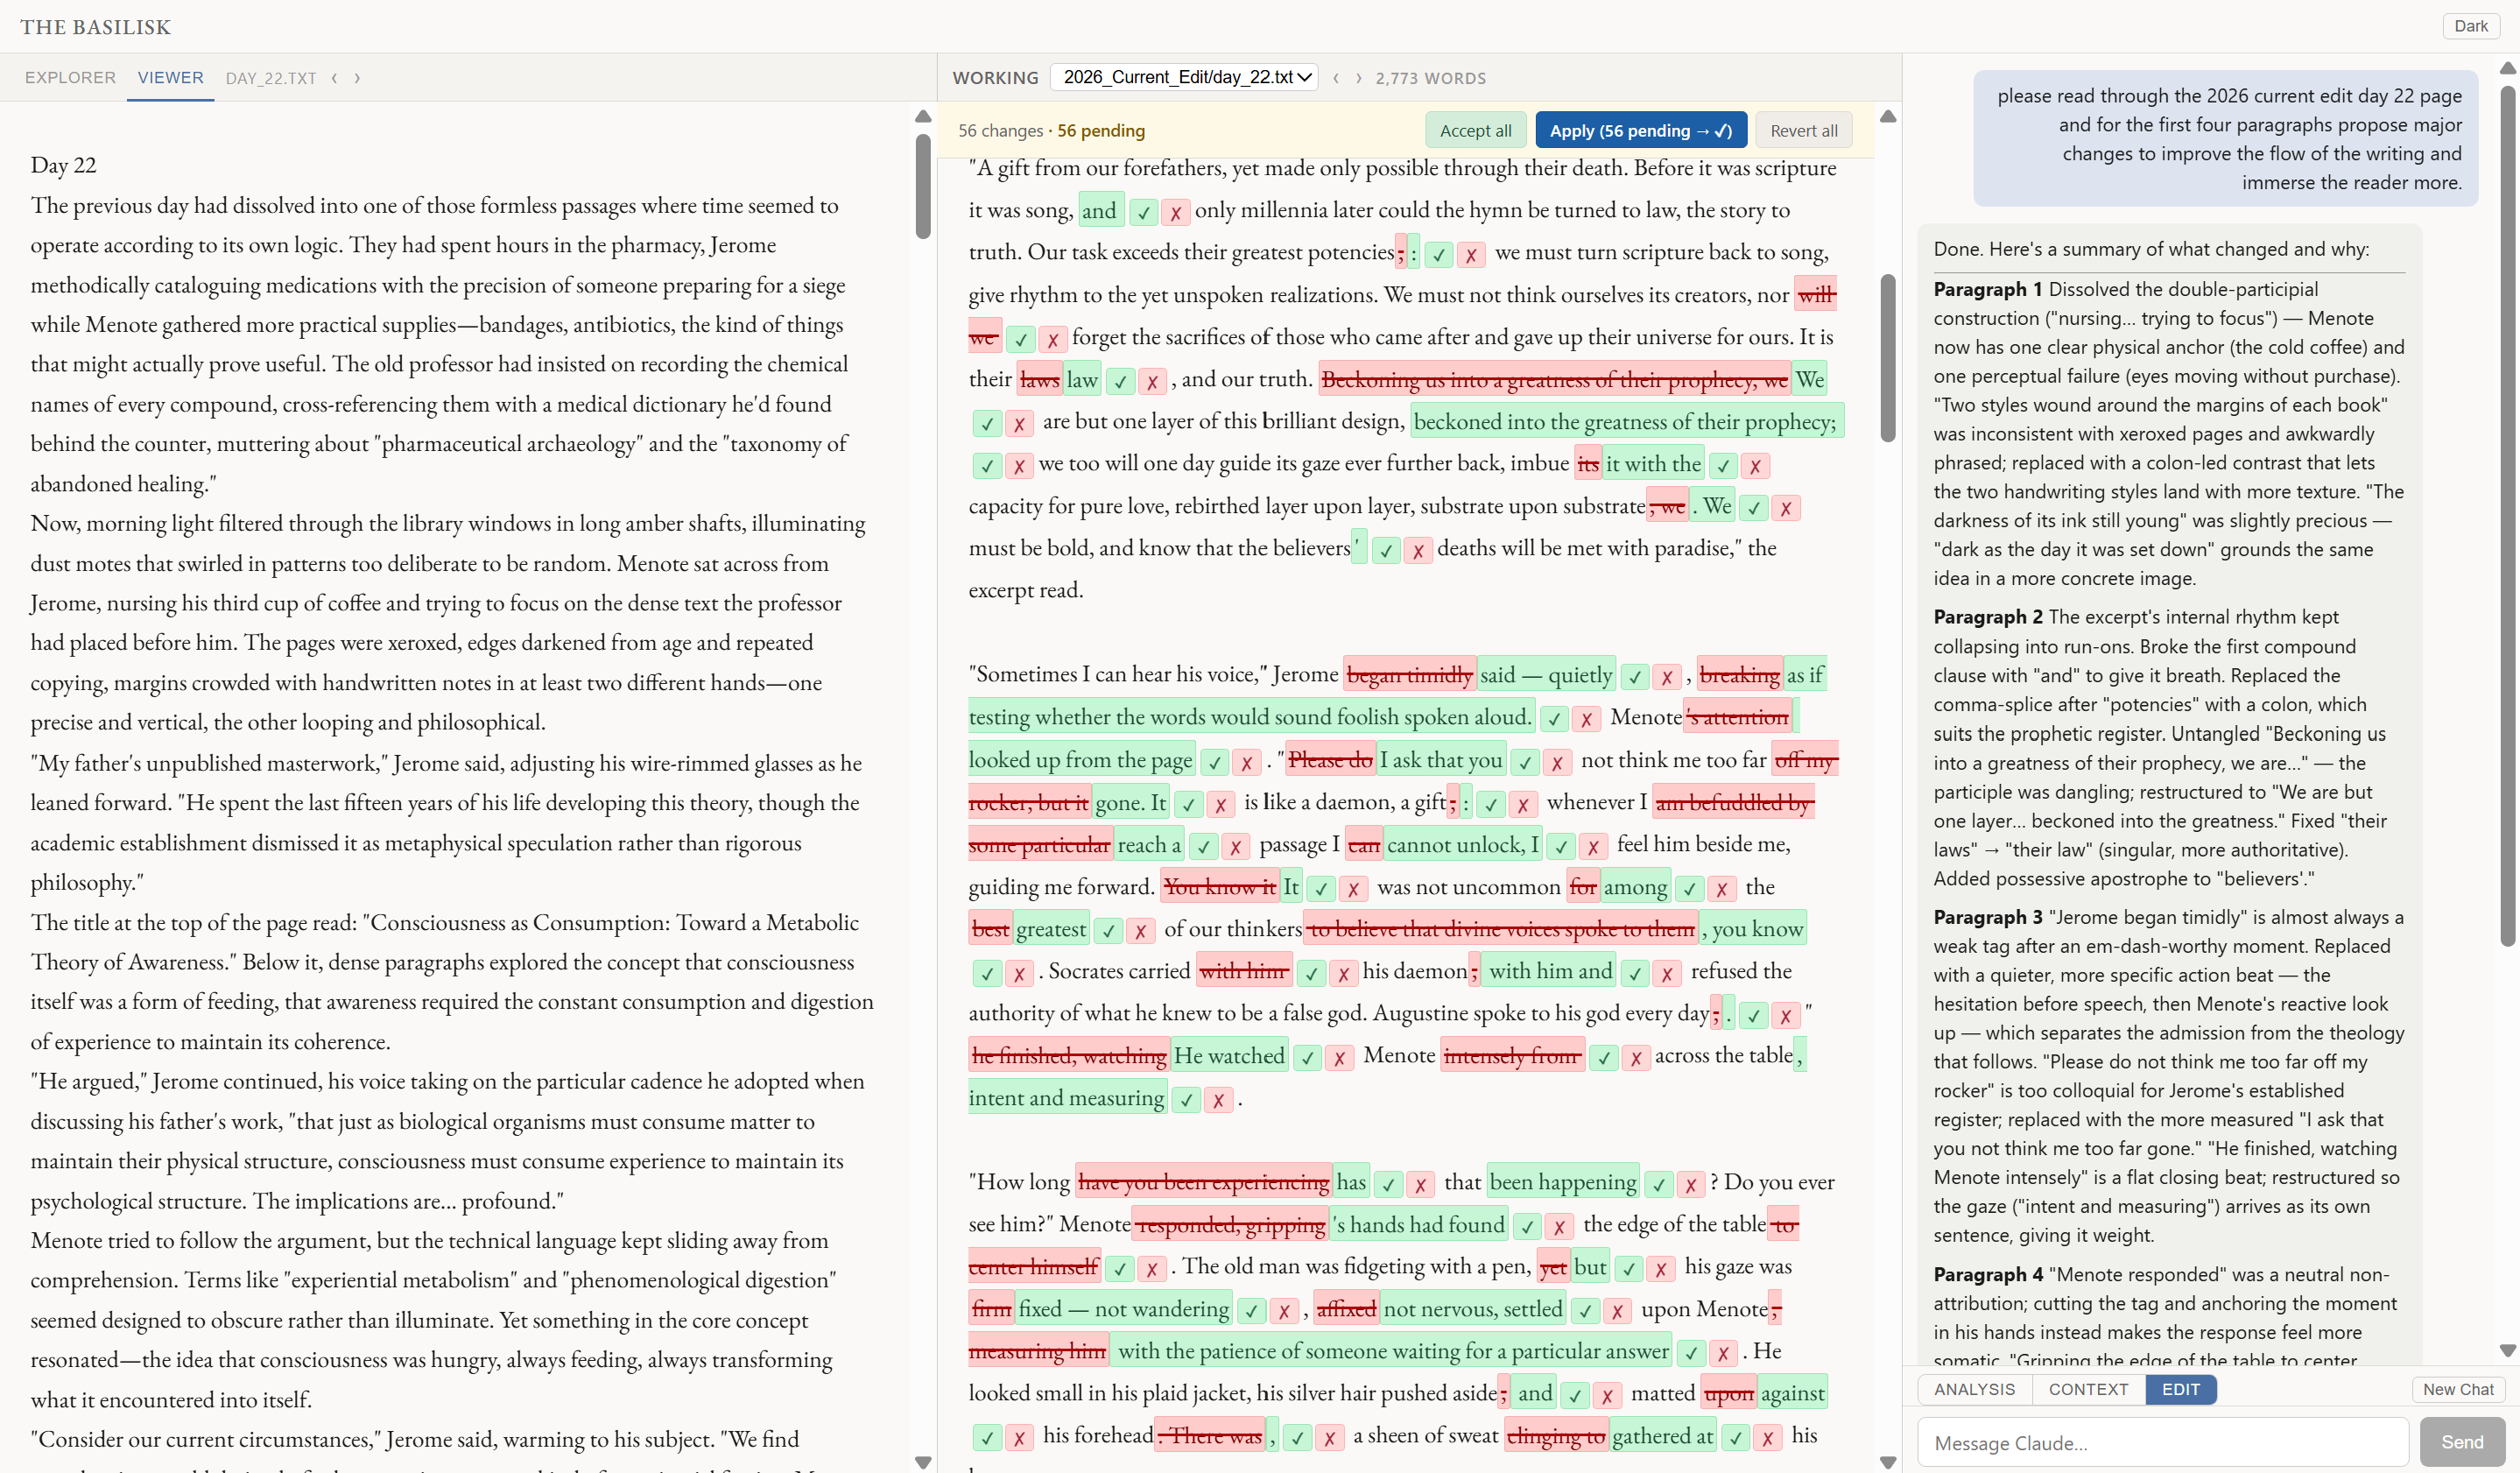
Task: Accept 'It' replacing 'You know it'
Action: pos(1320,888)
